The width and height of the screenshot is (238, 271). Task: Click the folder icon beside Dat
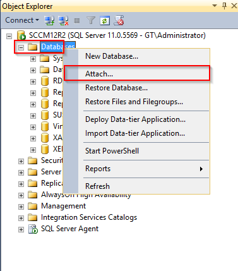(x=45, y=69)
